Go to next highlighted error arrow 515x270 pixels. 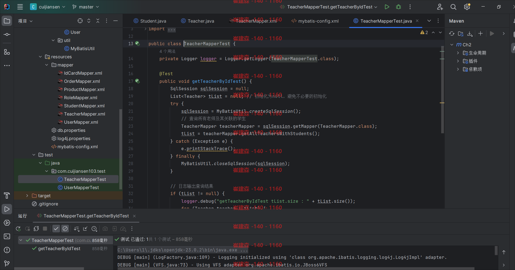tap(440, 32)
